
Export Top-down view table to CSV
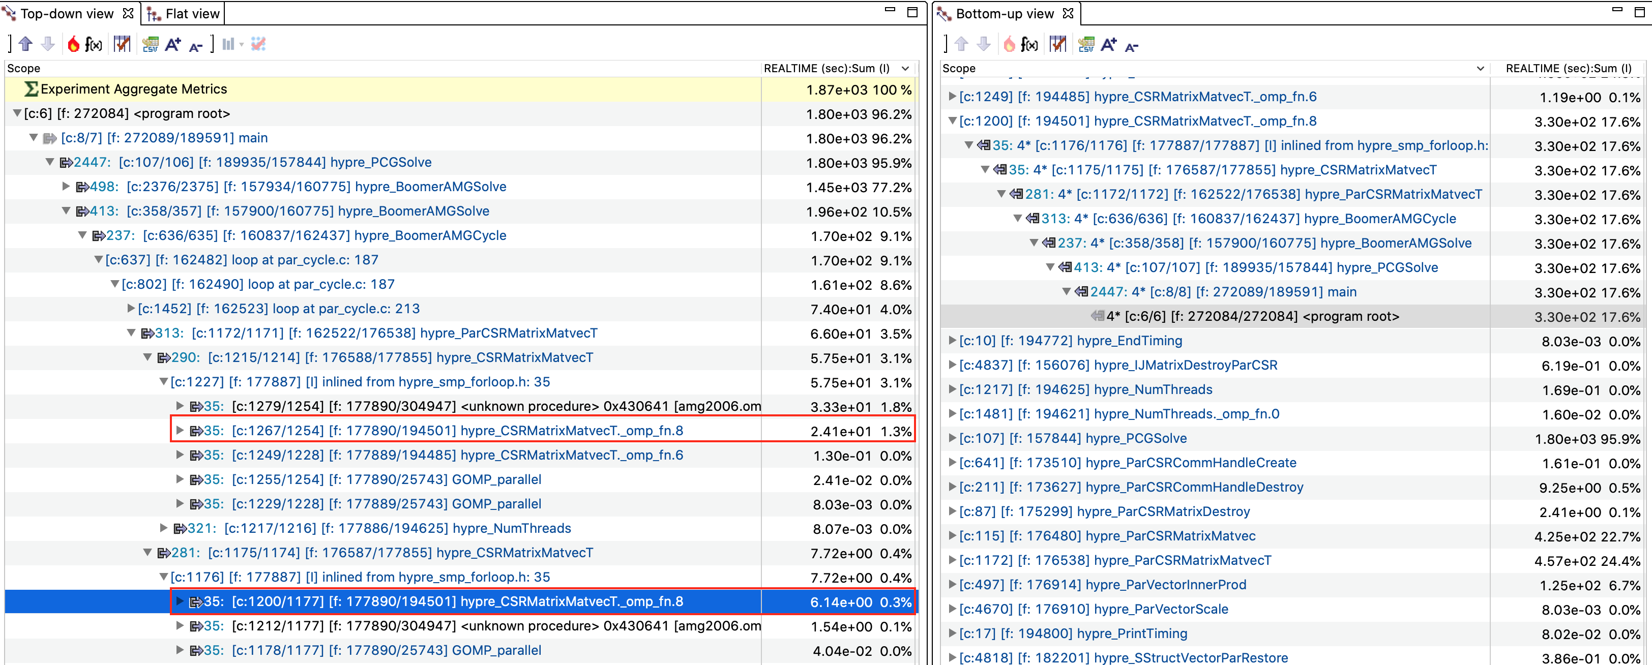[x=150, y=44]
